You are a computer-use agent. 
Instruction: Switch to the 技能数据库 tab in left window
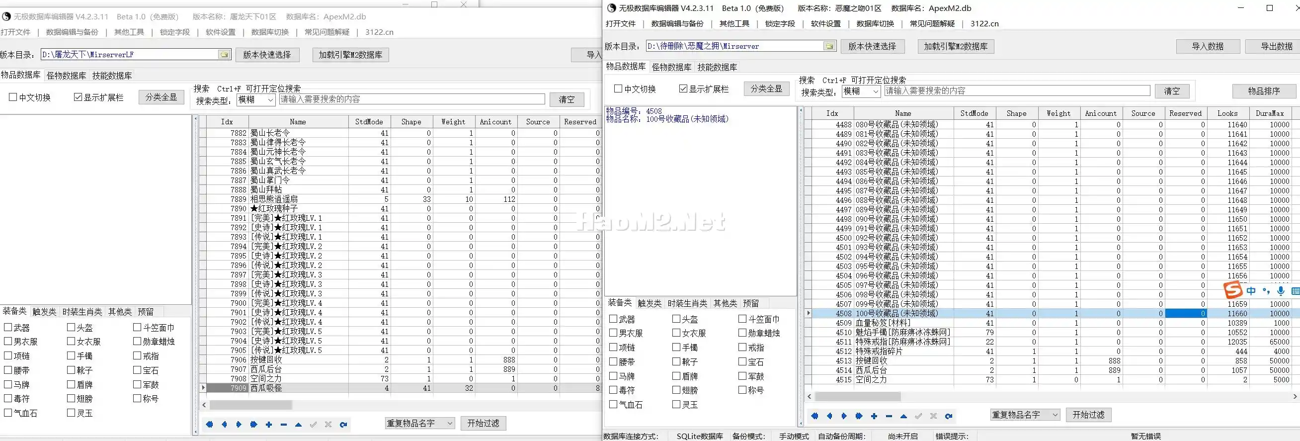112,76
